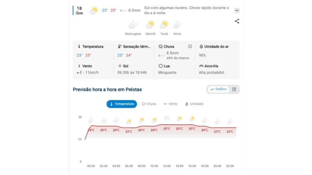Click the Tarde weather icon
The width and height of the screenshot is (312, 175).
coord(164,25)
